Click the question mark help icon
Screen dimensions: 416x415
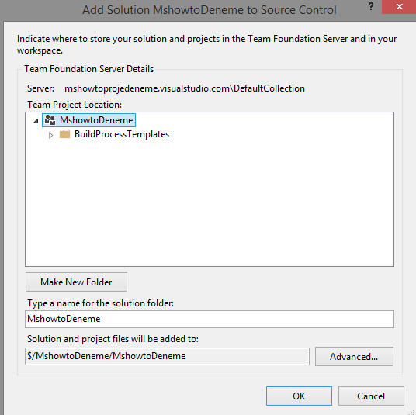(x=371, y=6)
